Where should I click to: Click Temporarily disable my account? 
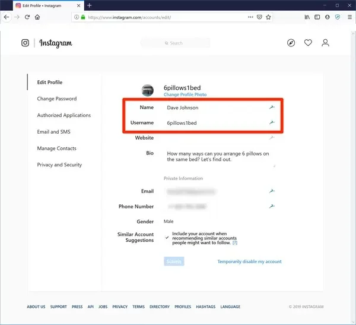coord(249,261)
